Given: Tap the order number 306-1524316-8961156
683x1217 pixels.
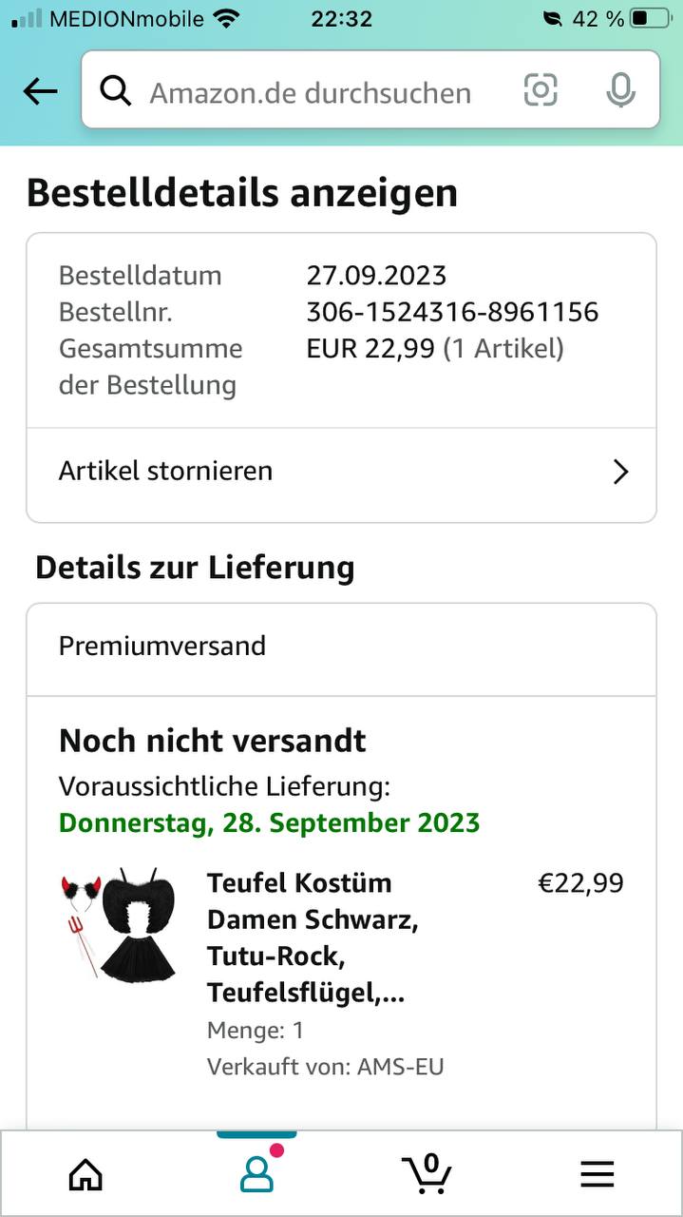Looking at the screenshot, I should [452, 312].
